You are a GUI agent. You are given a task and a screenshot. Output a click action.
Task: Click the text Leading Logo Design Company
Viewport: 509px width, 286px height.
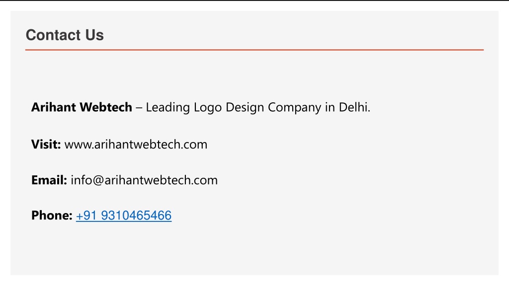pos(234,107)
